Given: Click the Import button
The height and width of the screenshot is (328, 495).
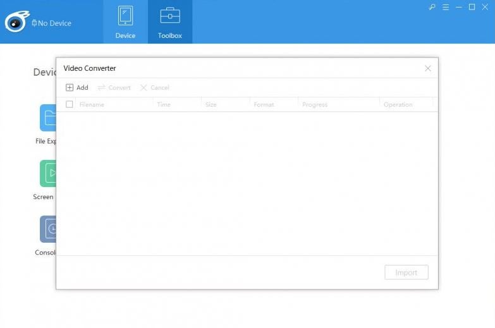Looking at the screenshot, I should [x=406, y=272].
